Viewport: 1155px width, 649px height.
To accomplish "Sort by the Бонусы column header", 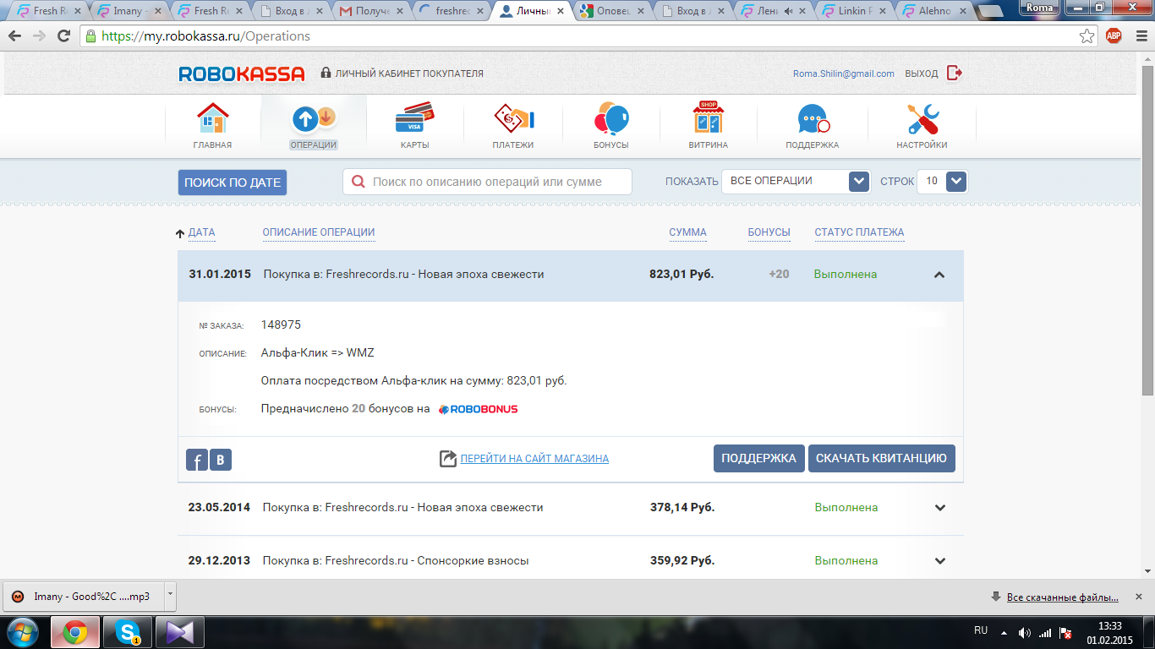I will point(769,232).
